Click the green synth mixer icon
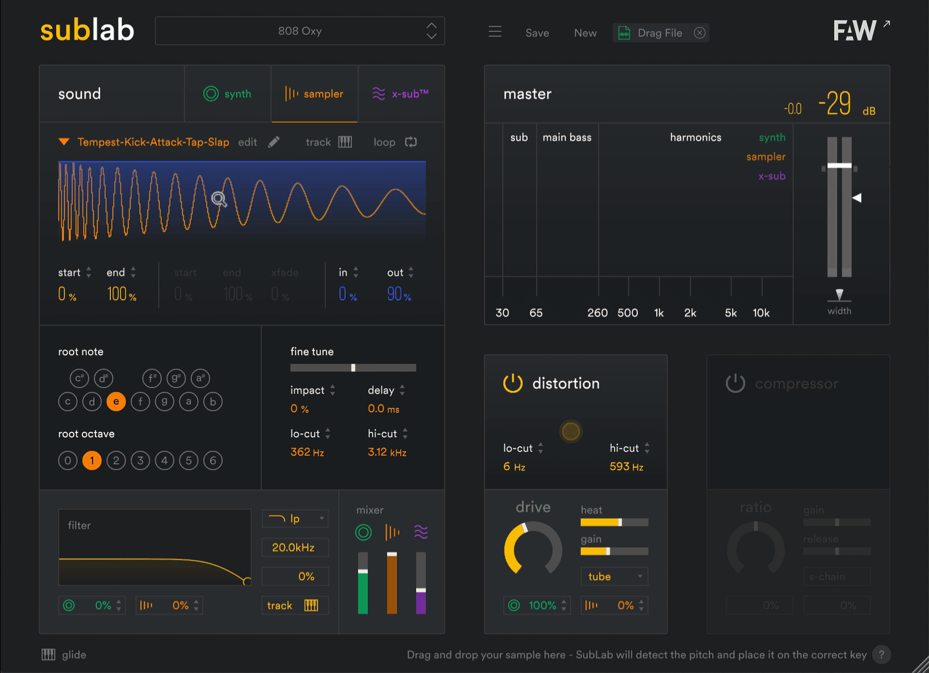Screen dimensions: 929x673 coord(363,532)
